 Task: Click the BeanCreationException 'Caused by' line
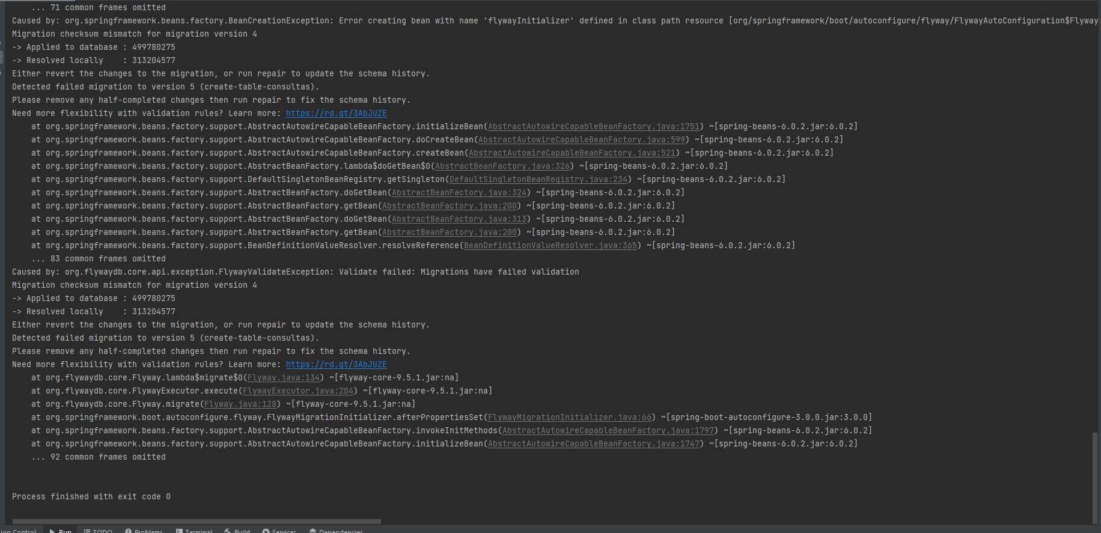555,20
